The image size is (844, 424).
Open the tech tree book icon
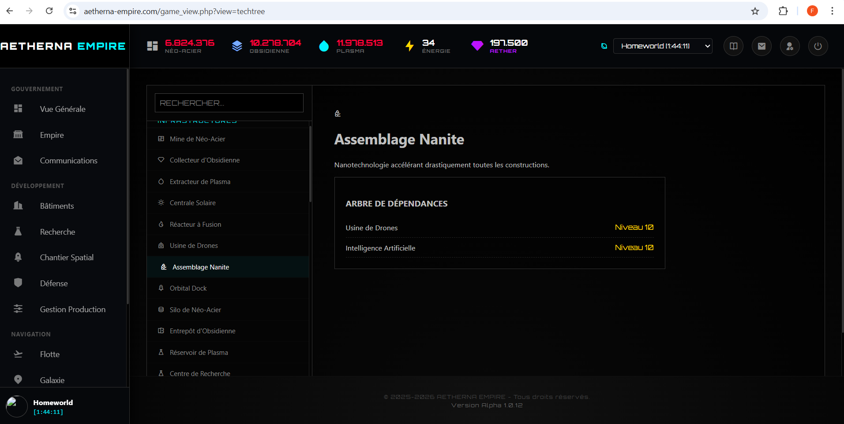(733, 46)
